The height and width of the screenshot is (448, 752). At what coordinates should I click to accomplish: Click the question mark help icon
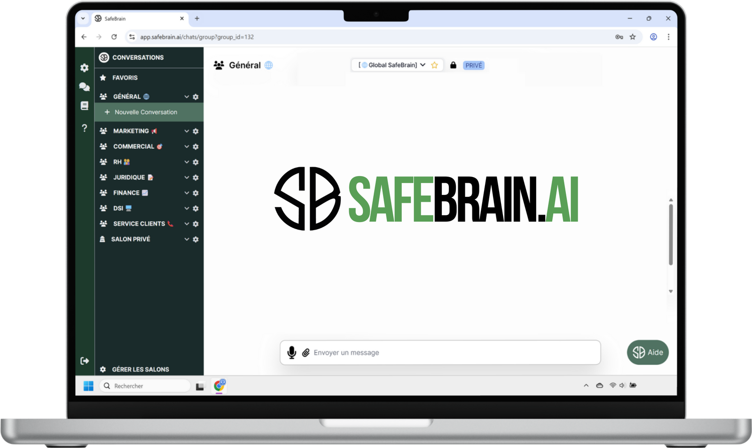pos(85,128)
